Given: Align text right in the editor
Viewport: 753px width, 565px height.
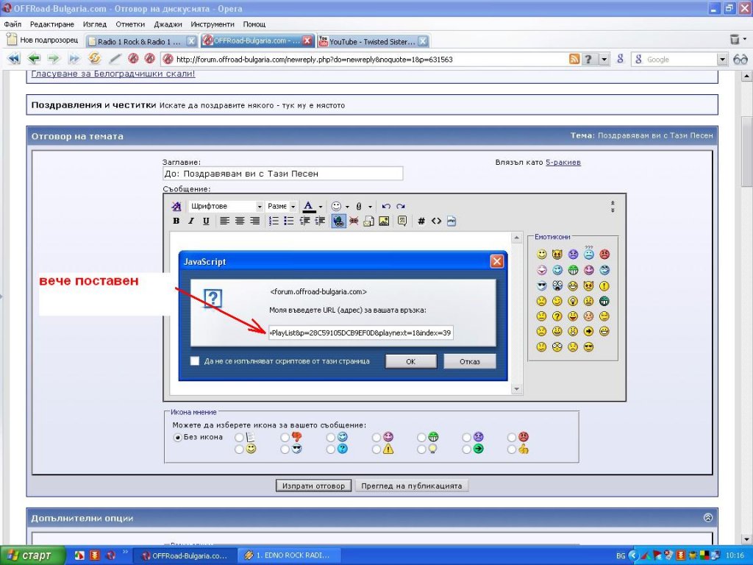Looking at the screenshot, I should pyautogui.click(x=255, y=221).
